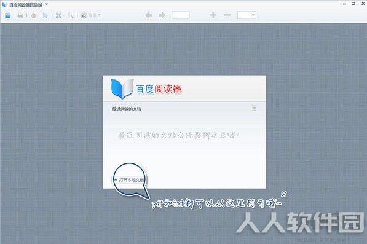The width and height of the screenshot is (367, 244).
Task: Open title bar dropdown arrow next to app name
Action: pos(47,4)
